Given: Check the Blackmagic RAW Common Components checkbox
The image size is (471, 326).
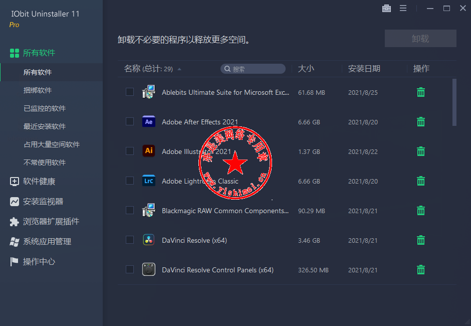Looking at the screenshot, I should [130, 210].
